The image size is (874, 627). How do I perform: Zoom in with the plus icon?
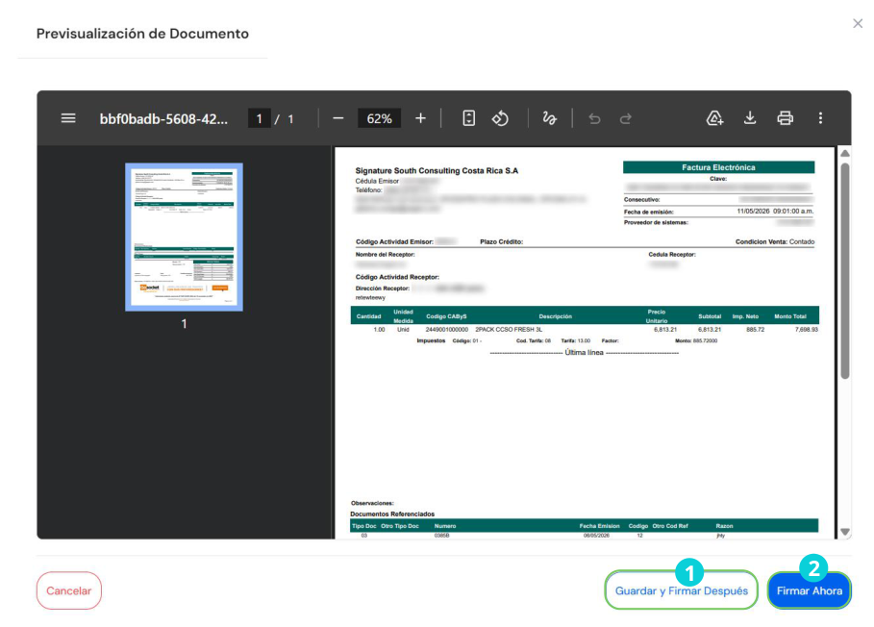pyautogui.click(x=421, y=118)
